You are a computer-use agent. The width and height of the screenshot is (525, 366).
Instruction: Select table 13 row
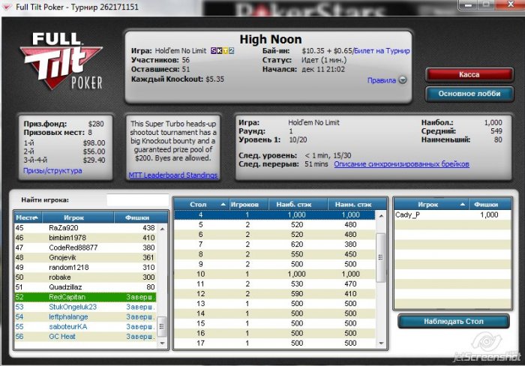(274, 304)
